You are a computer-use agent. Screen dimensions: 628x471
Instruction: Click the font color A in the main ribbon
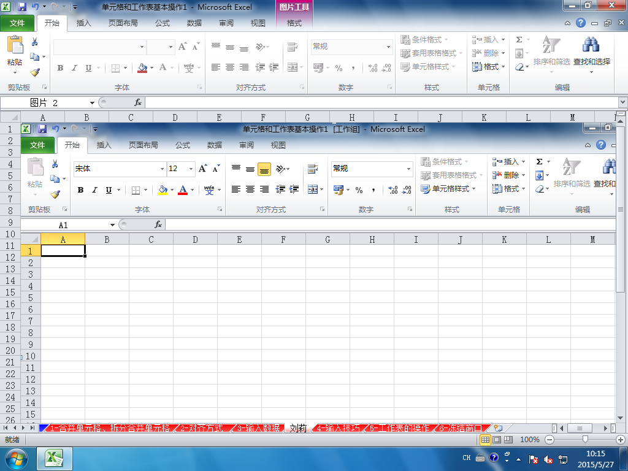point(163,67)
